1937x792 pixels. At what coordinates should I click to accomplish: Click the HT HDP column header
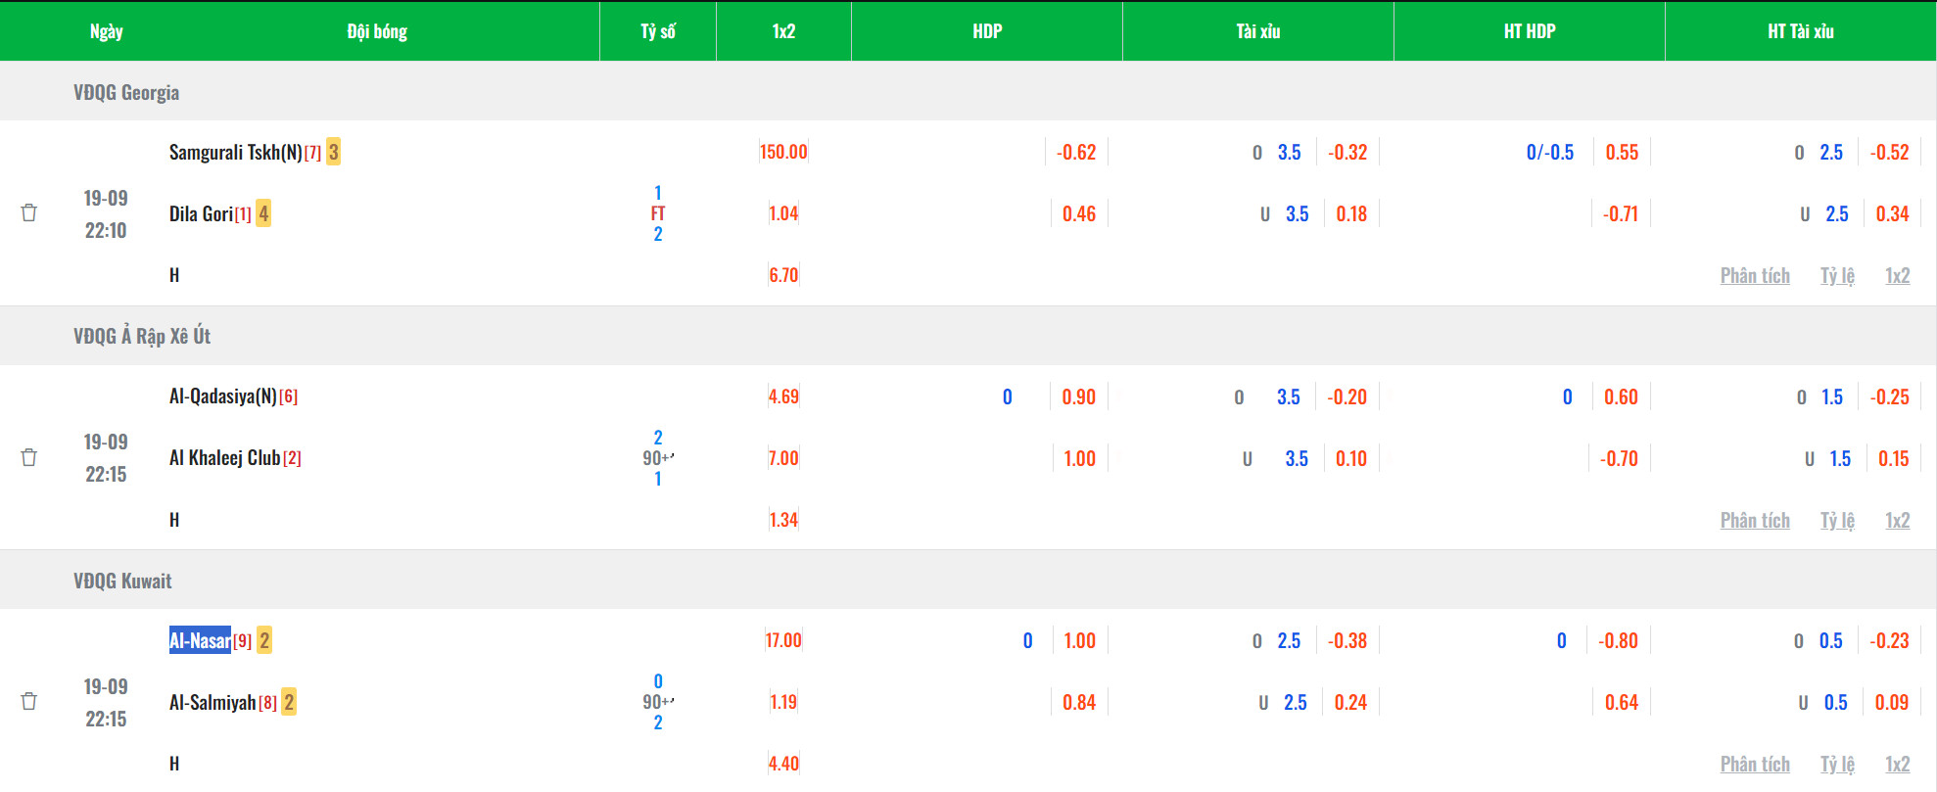click(x=1529, y=31)
